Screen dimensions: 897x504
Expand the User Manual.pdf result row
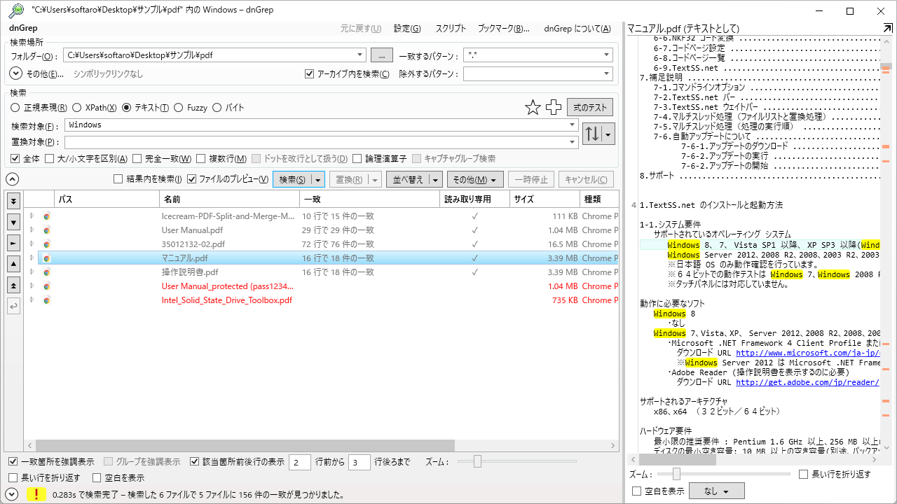click(32, 230)
